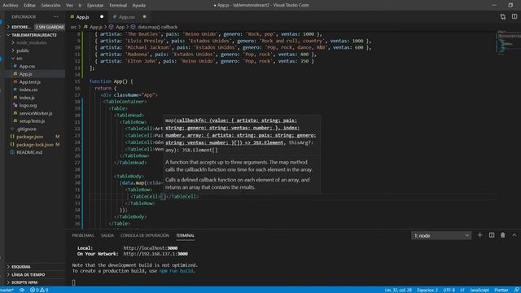Viewport: 521px width, 293px height.
Task: Open the Ver menu
Action: (x=69, y=5)
